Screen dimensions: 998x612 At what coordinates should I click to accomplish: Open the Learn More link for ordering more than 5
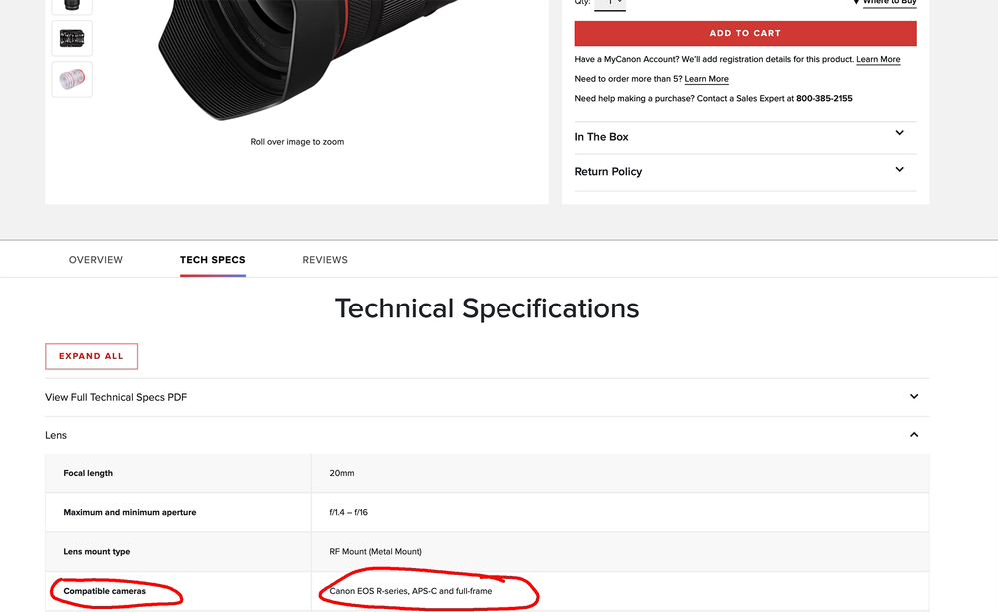(x=706, y=78)
